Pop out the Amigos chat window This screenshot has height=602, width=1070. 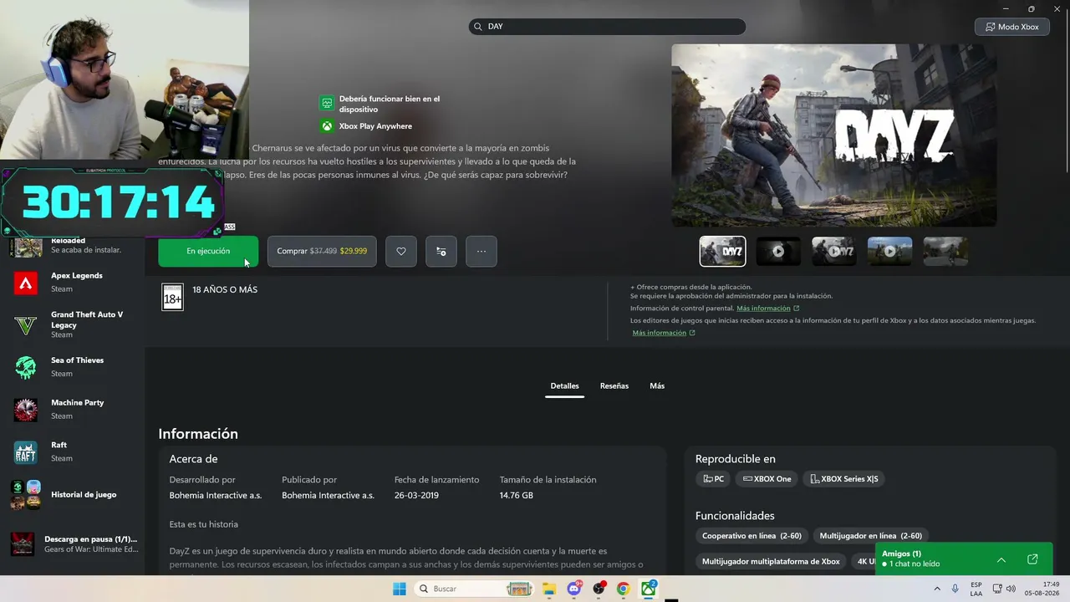click(x=1032, y=559)
